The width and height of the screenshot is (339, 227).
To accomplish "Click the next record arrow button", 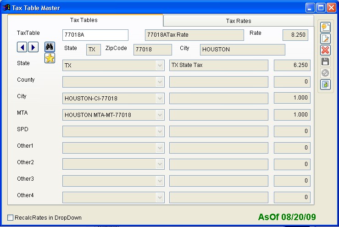I will [x=33, y=47].
